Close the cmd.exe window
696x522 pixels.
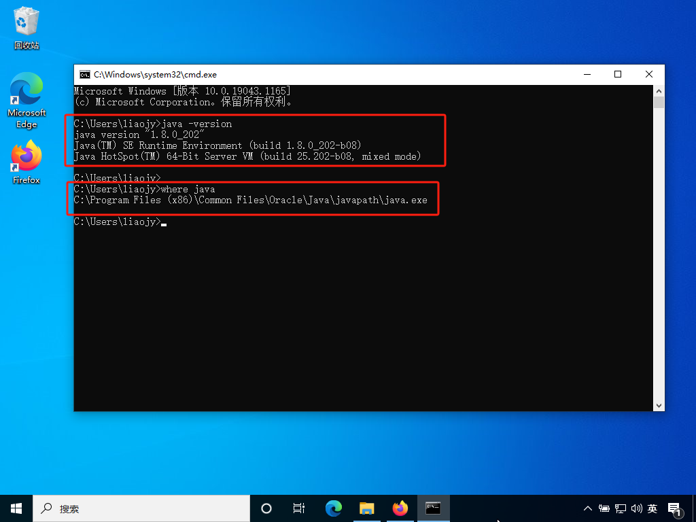coord(649,75)
